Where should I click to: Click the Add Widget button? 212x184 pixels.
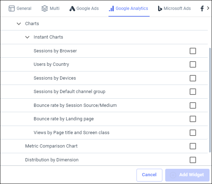point(187,175)
